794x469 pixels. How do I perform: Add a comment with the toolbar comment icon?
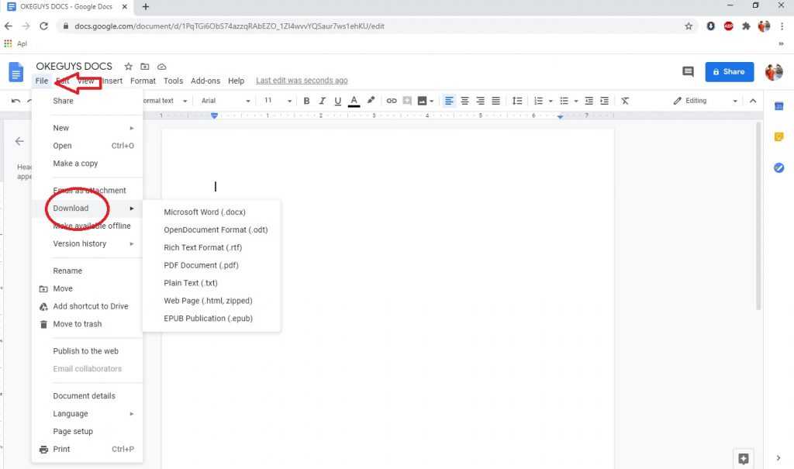406,101
